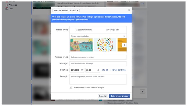Choose the beach landscape theme thumbnail
Image resolution: width=187 pixels, height=106 pixels.
point(82,45)
